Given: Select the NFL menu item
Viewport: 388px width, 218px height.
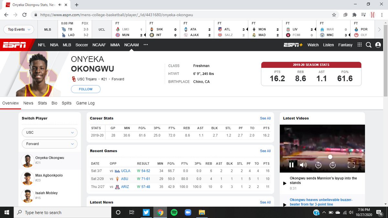Looking at the screenshot, I should point(42,45).
